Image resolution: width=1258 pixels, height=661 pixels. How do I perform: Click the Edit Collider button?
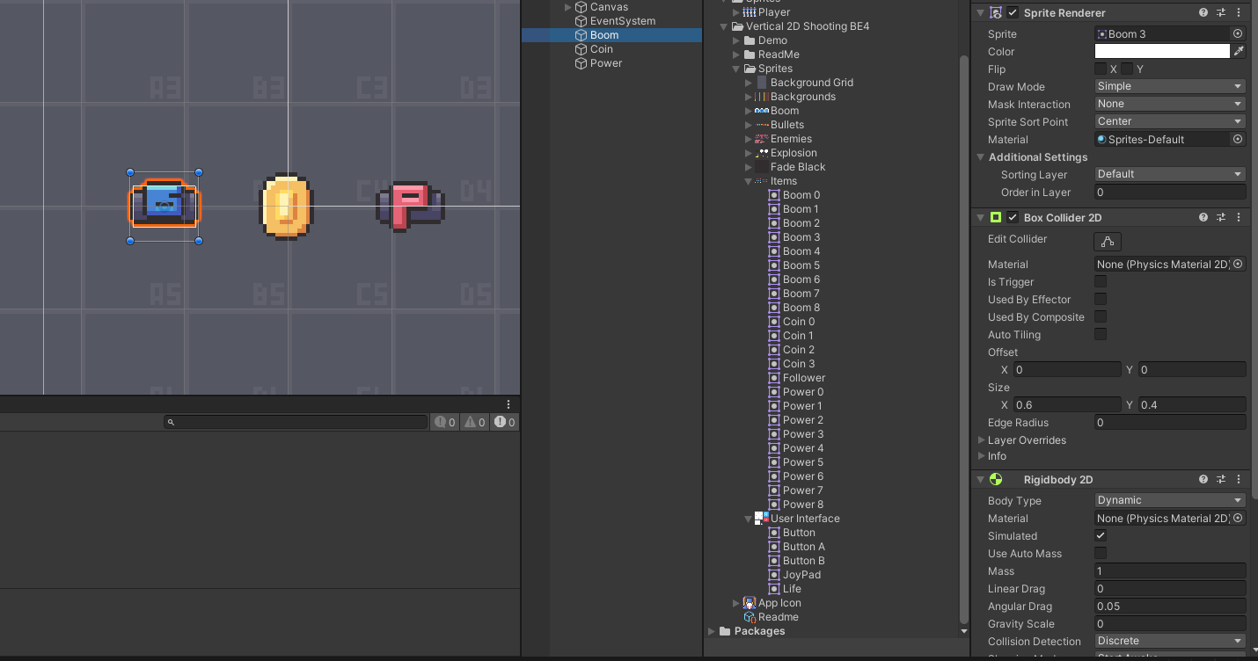pos(1108,241)
